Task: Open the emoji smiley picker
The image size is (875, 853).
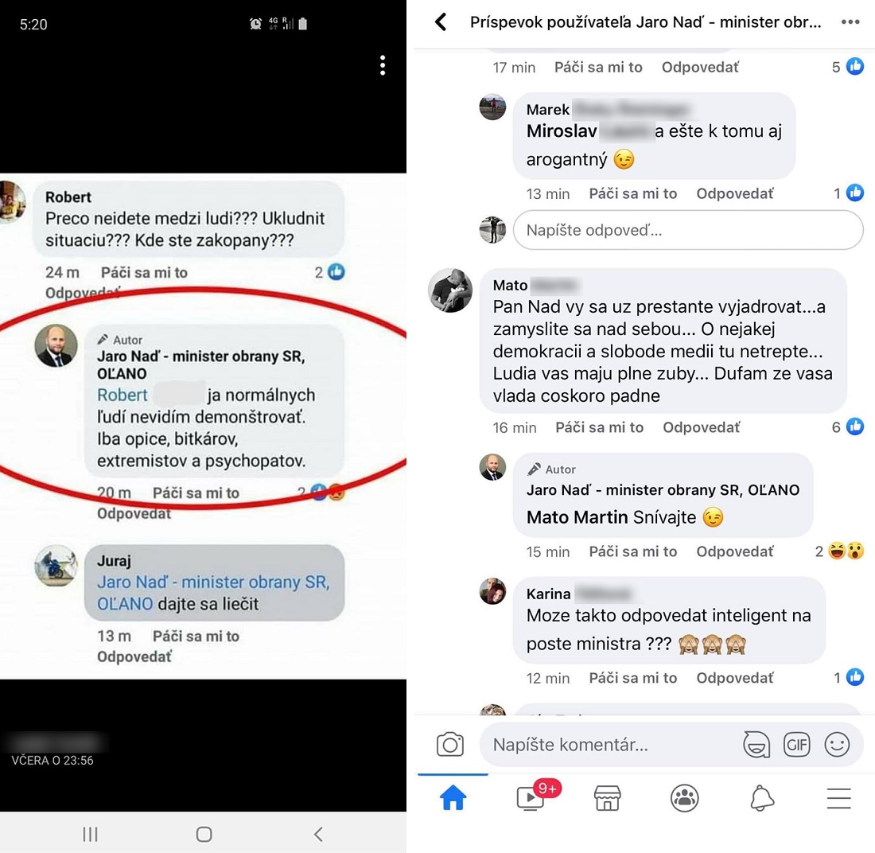Action: tap(837, 744)
